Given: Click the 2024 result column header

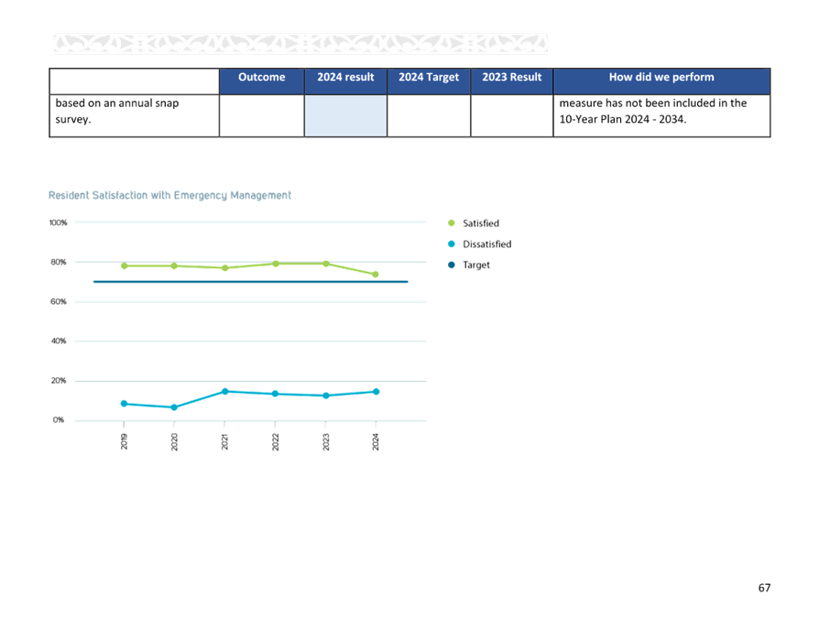Looking at the screenshot, I should [345, 81].
